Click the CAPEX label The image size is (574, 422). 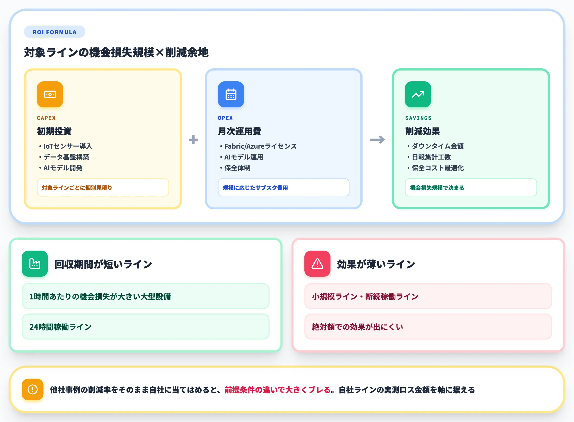pyautogui.click(x=46, y=118)
